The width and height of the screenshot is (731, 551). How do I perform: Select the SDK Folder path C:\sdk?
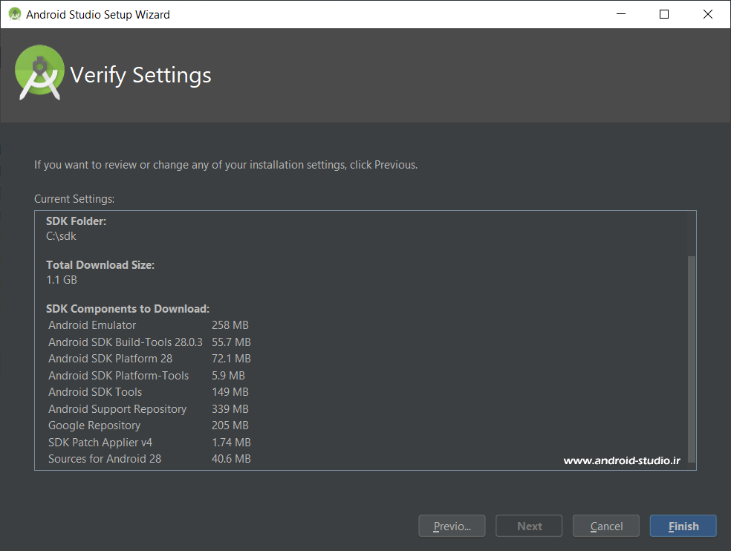click(x=61, y=236)
